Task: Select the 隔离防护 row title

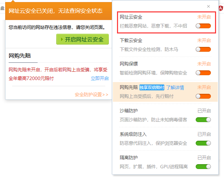Action: [128, 158]
